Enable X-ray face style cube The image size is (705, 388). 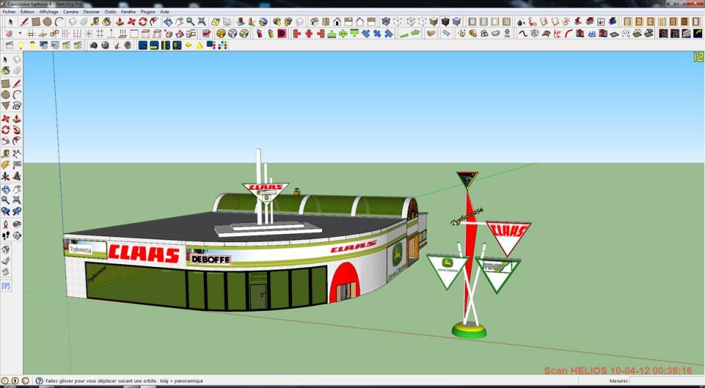click(x=386, y=21)
